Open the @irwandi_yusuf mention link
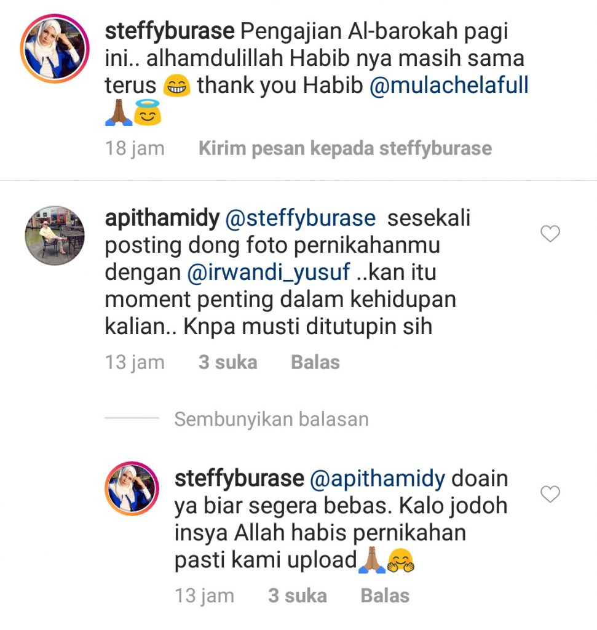 (268, 273)
